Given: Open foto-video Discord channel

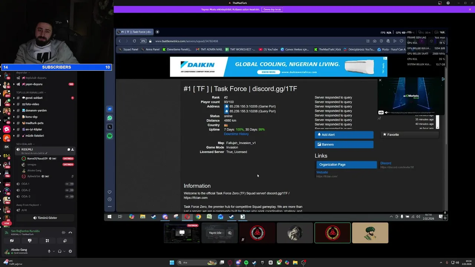Looking at the screenshot, I should [44, 104].
